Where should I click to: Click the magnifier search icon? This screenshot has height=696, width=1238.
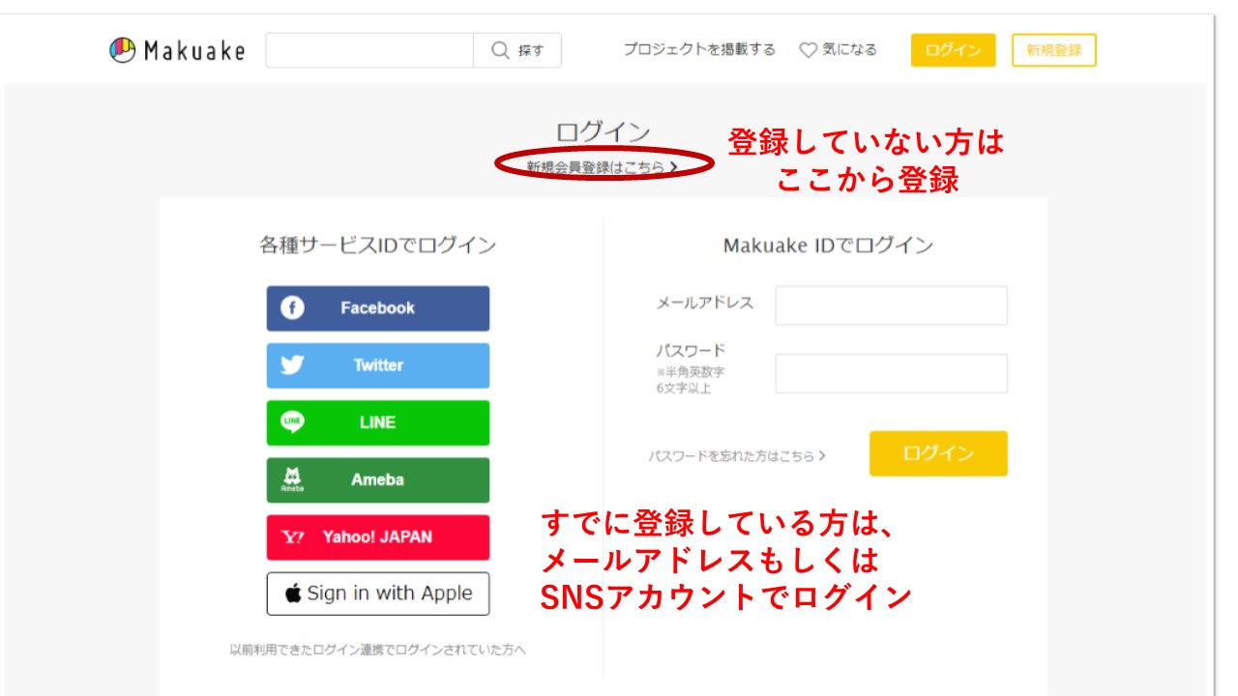pos(500,50)
